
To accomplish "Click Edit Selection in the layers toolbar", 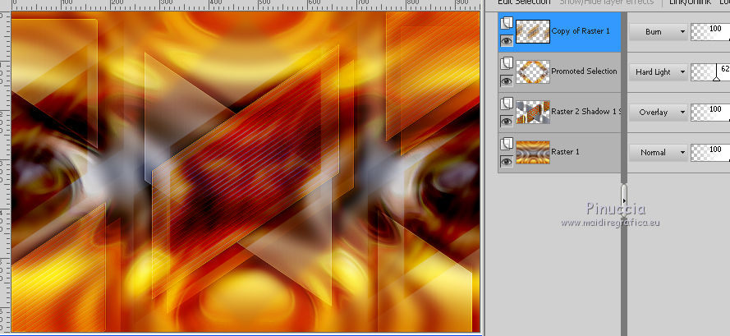I will click(x=524, y=2).
